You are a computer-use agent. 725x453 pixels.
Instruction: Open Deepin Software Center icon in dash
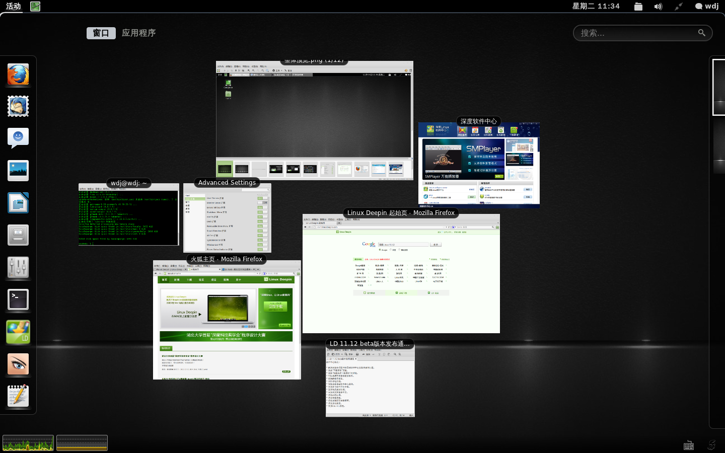pyautogui.click(x=18, y=332)
